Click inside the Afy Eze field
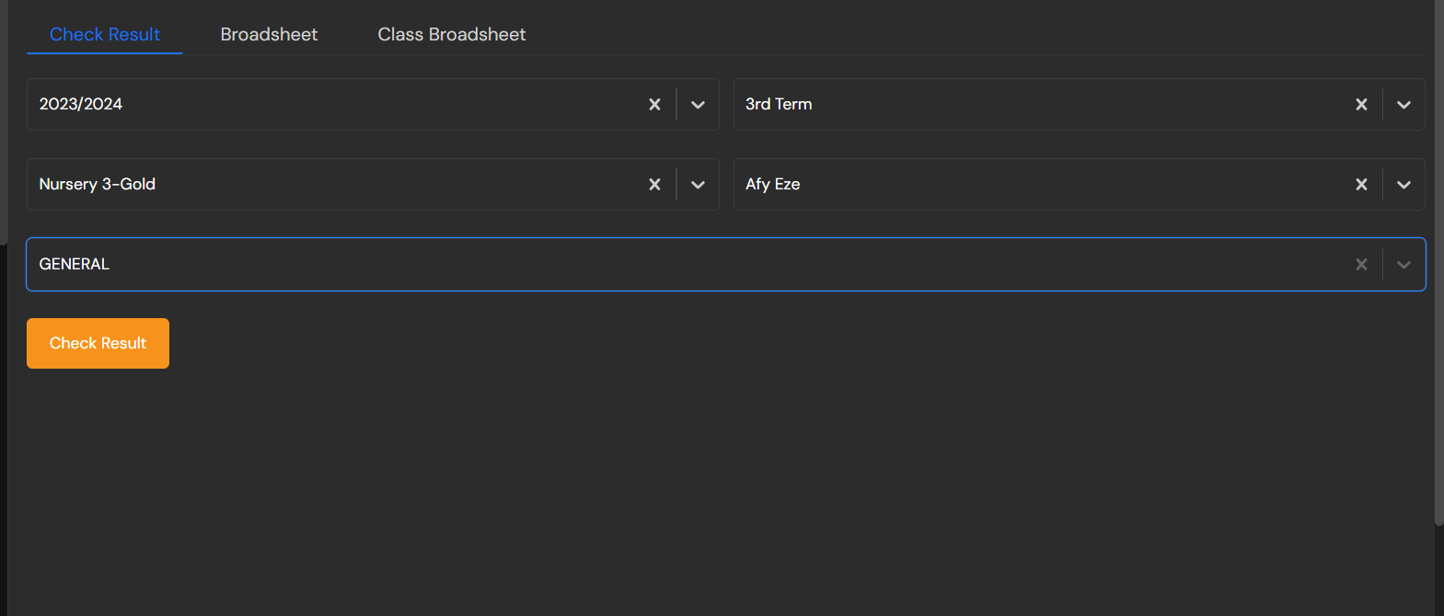Image resolution: width=1444 pixels, height=616 pixels. coord(1040,185)
